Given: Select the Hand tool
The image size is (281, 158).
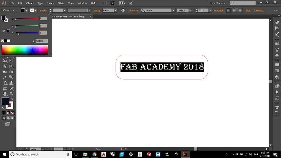Looking at the screenshot, I should [x=5, y=94].
